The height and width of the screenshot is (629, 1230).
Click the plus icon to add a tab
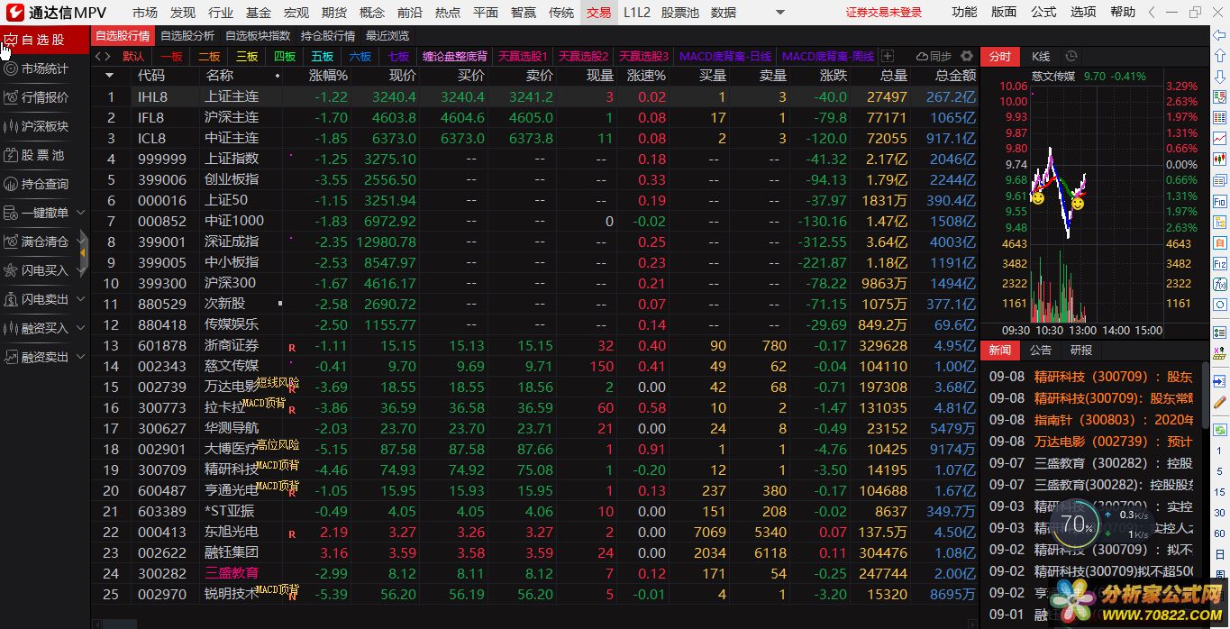click(888, 56)
